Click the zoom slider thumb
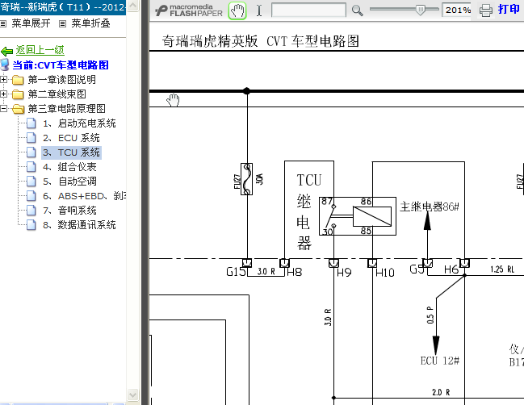 pyautogui.click(x=421, y=10)
